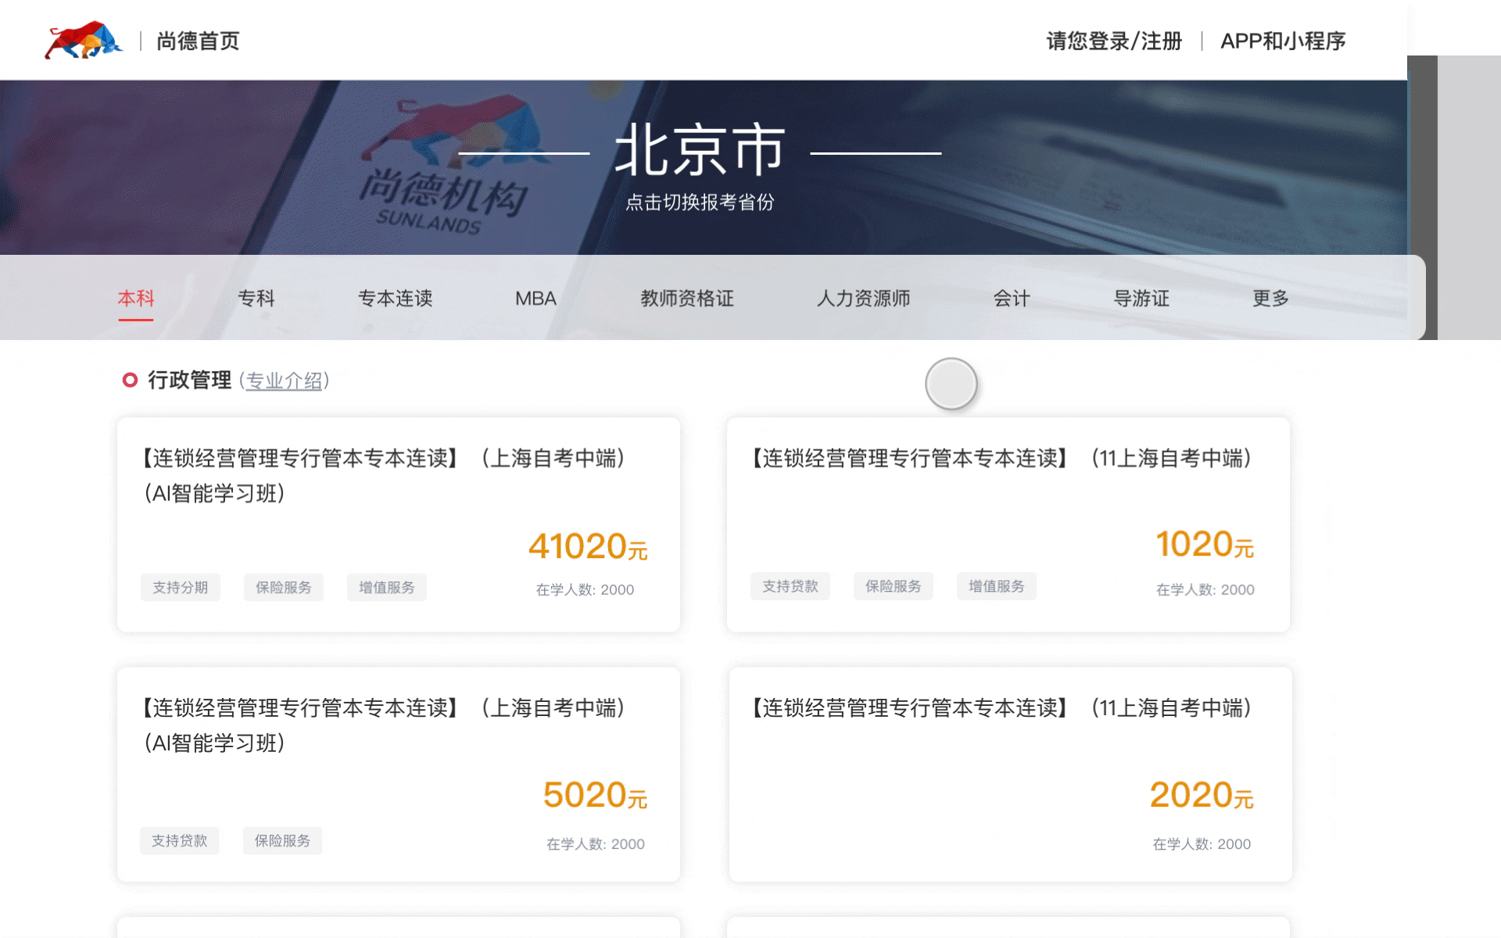Click 点击切换报考省份 to change province
The width and height of the screenshot is (1501, 938).
point(700,202)
